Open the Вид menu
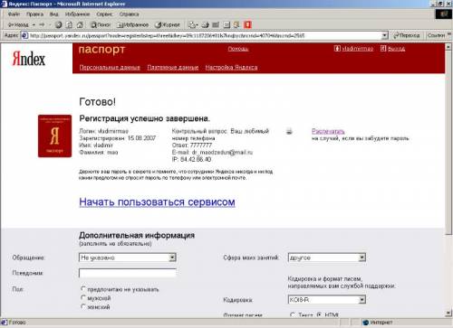This screenshot has width=453, height=328. pyautogui.click(x=53, y=14)
